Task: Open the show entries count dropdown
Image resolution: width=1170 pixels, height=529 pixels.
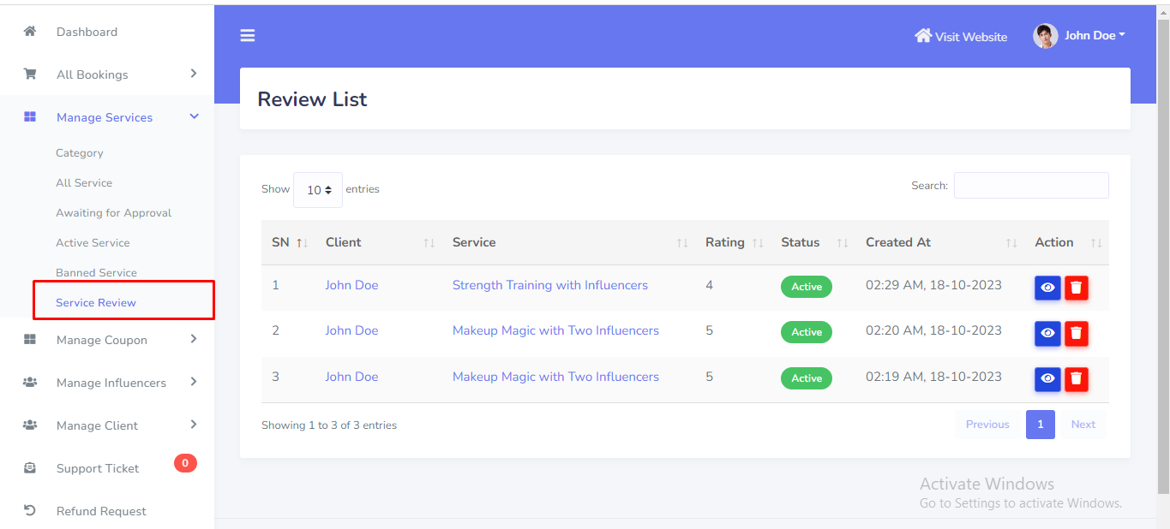Action: tap(318, 190)
